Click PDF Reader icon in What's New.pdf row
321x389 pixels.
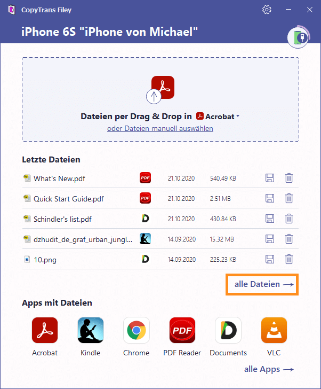pyautogui.click(x=145, y=178)
